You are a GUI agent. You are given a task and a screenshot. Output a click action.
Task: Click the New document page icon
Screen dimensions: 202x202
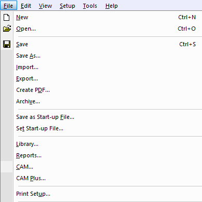pyautogui.click(x=7, y=17)
